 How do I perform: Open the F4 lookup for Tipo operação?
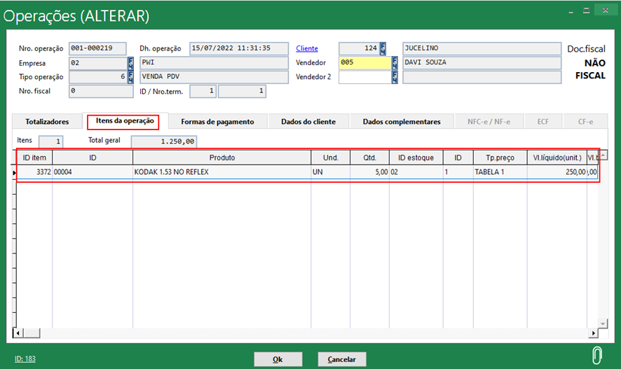tap(130, 77)
